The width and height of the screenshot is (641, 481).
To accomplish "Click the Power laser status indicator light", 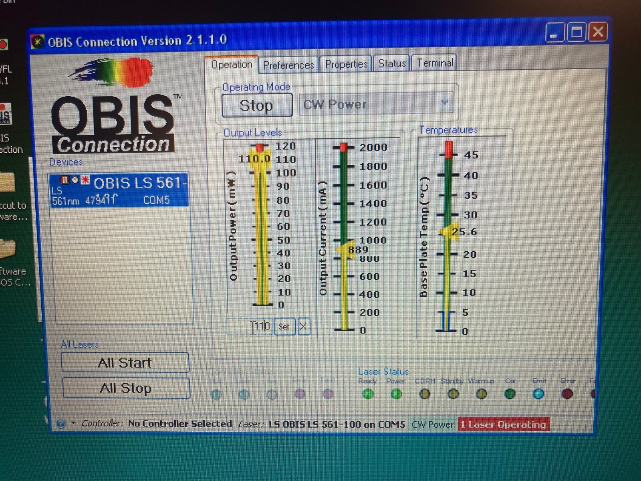I will click(396, 394).
